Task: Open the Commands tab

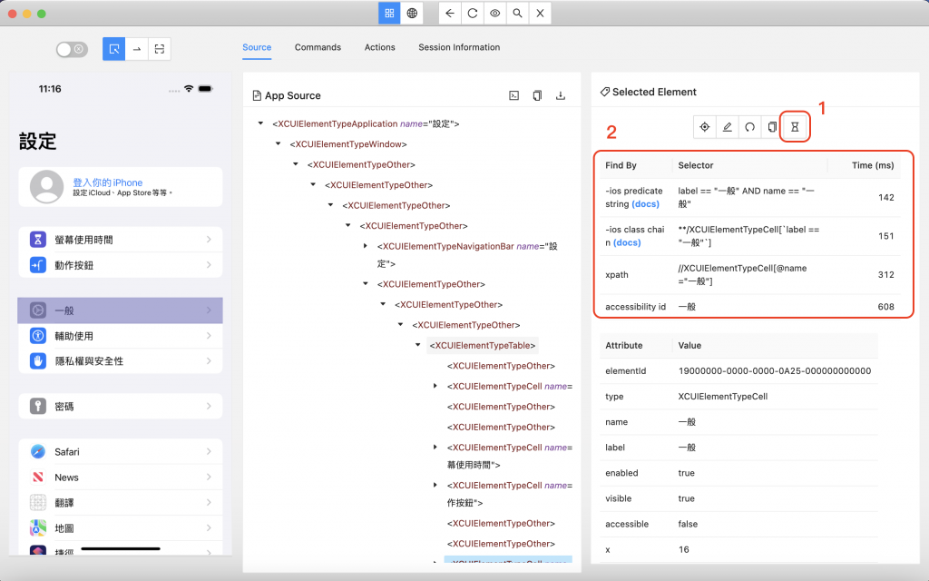Action: (x=318, y=47)
